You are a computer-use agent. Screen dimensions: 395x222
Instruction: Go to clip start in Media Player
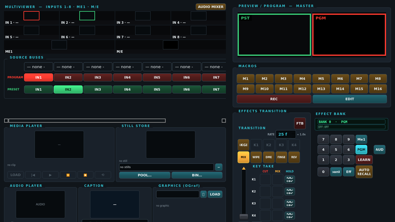(x=33, y=175)
